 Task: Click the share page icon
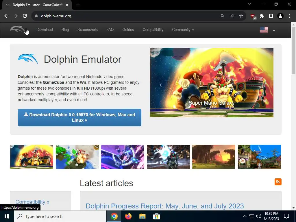(x=232, y=16)
